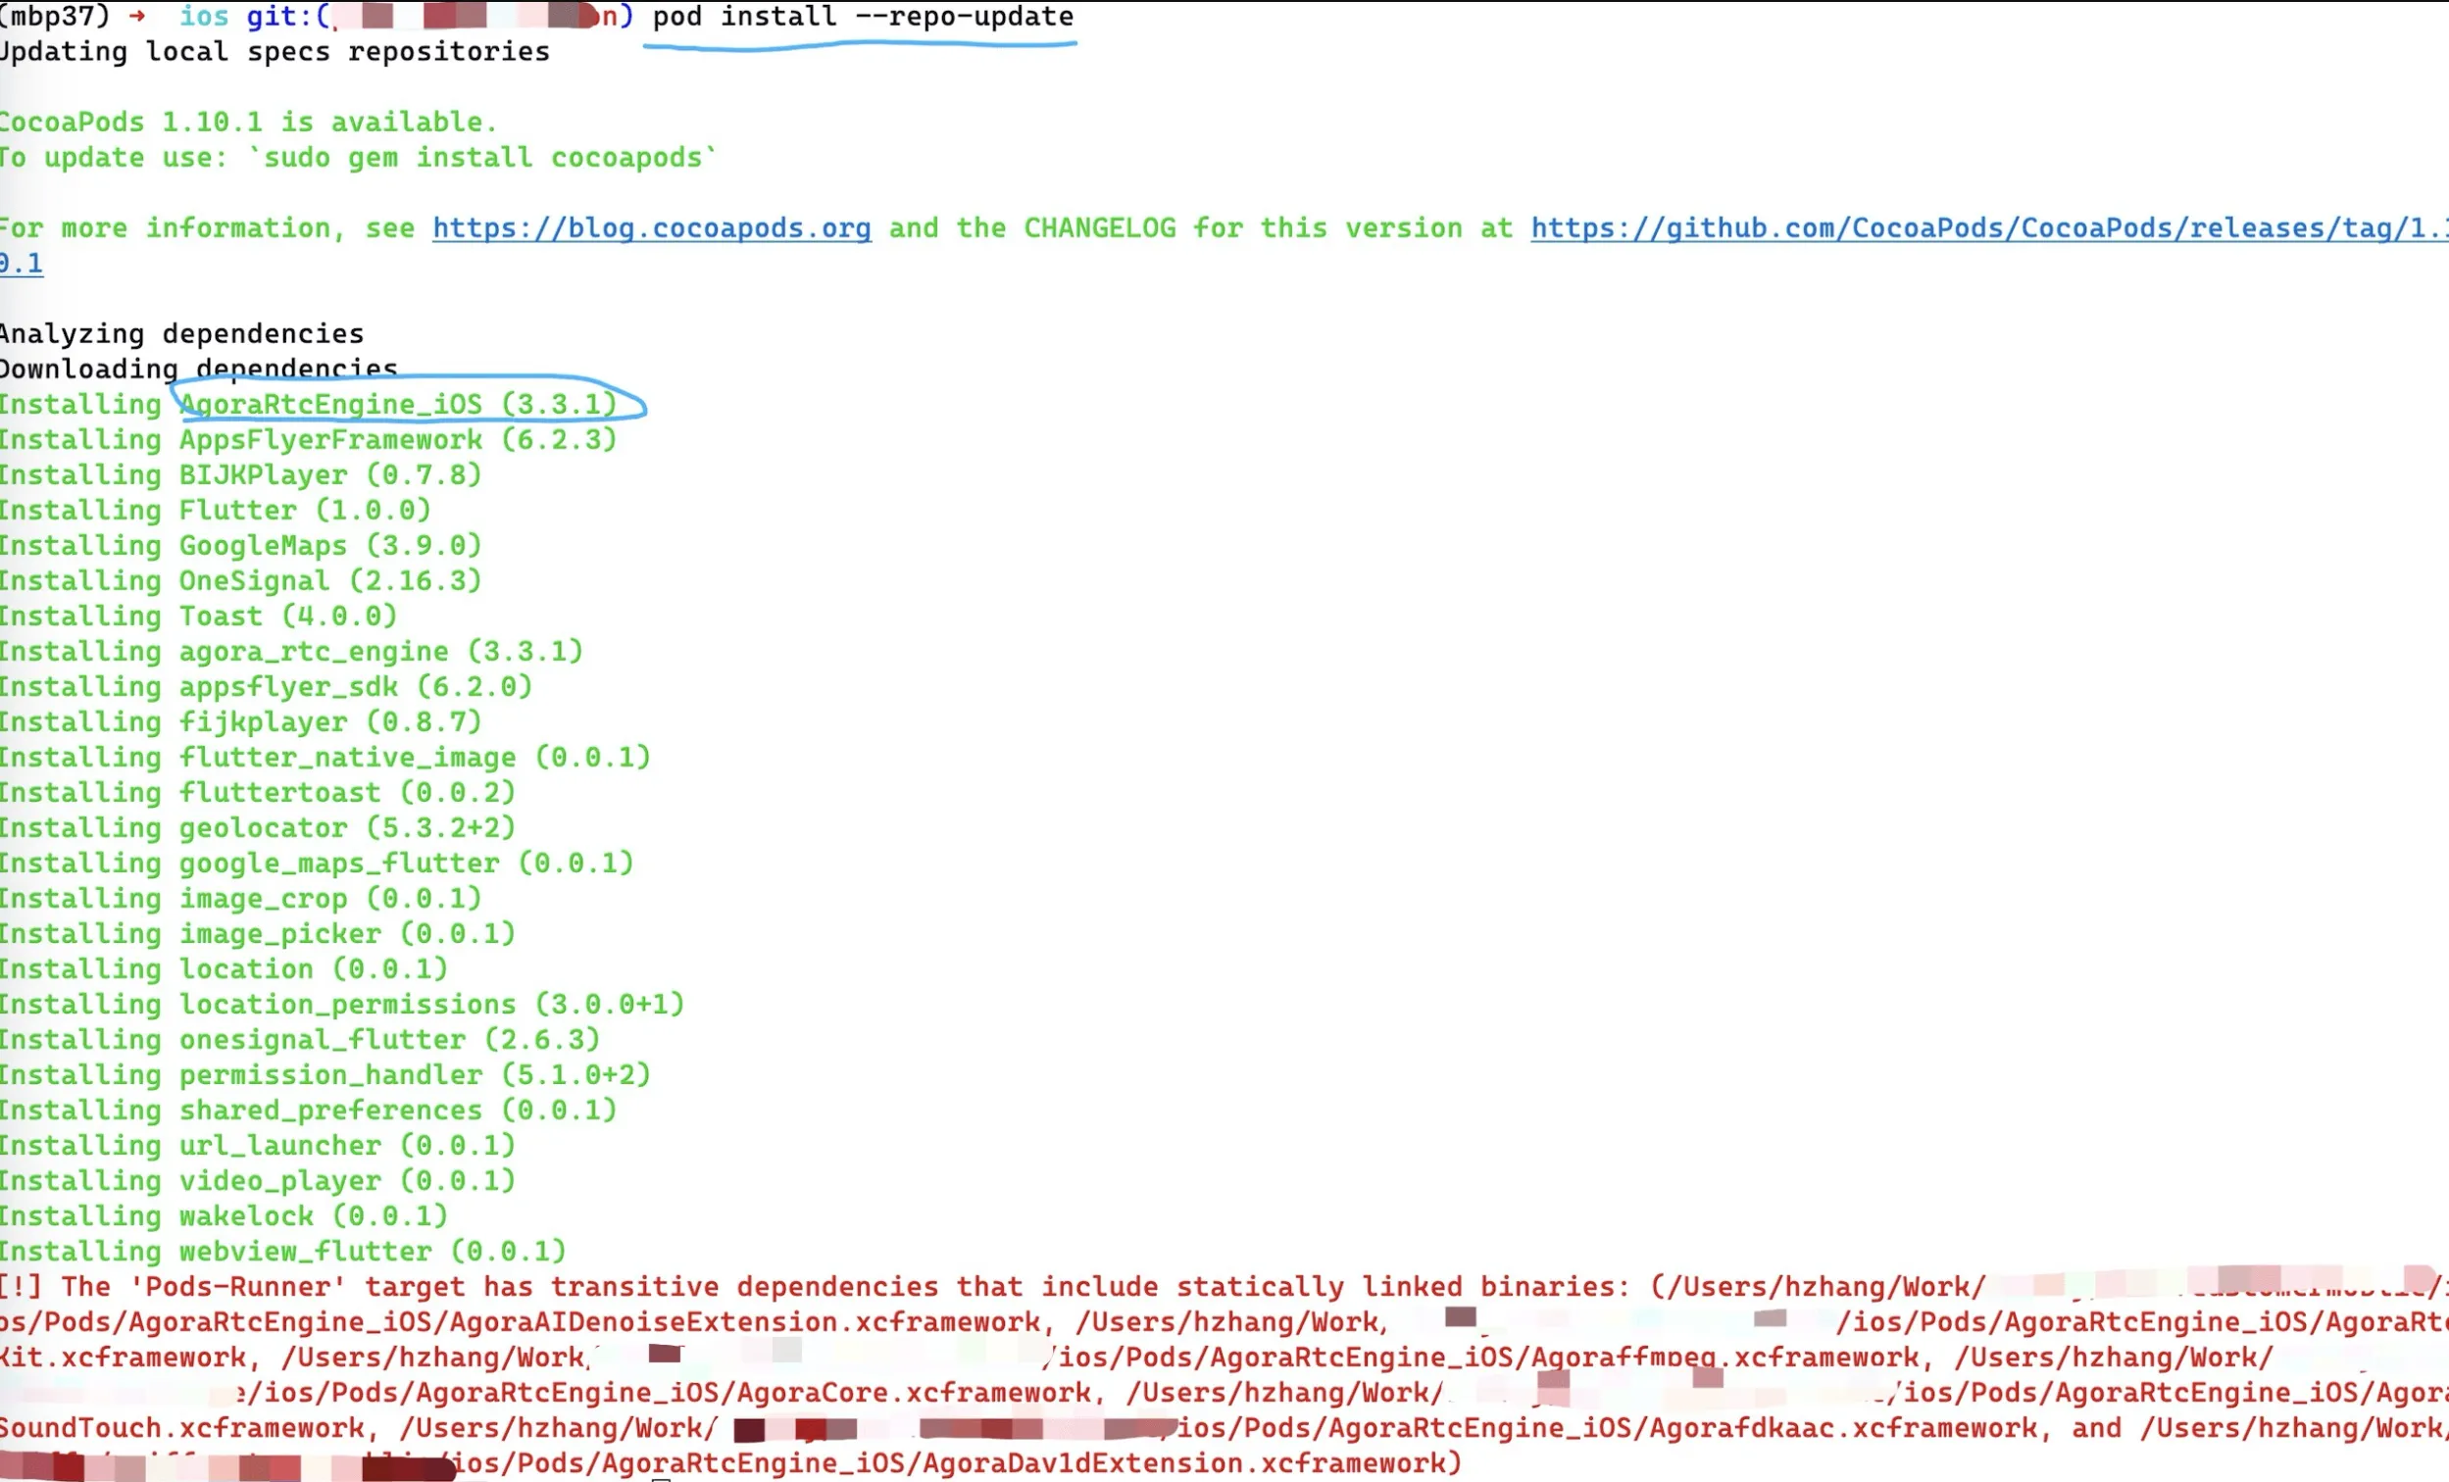Click the 'Analyzing dependencies' line

pyautogui.click(x=182, y=334)
